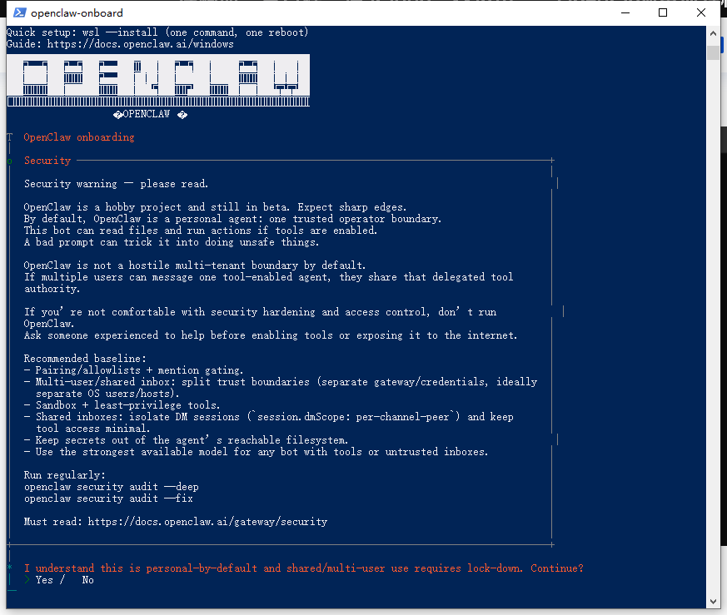This screenshot has width=727, height=615.
Task: Minimize the openclaw-onboard window
Action: coord(625,12)
